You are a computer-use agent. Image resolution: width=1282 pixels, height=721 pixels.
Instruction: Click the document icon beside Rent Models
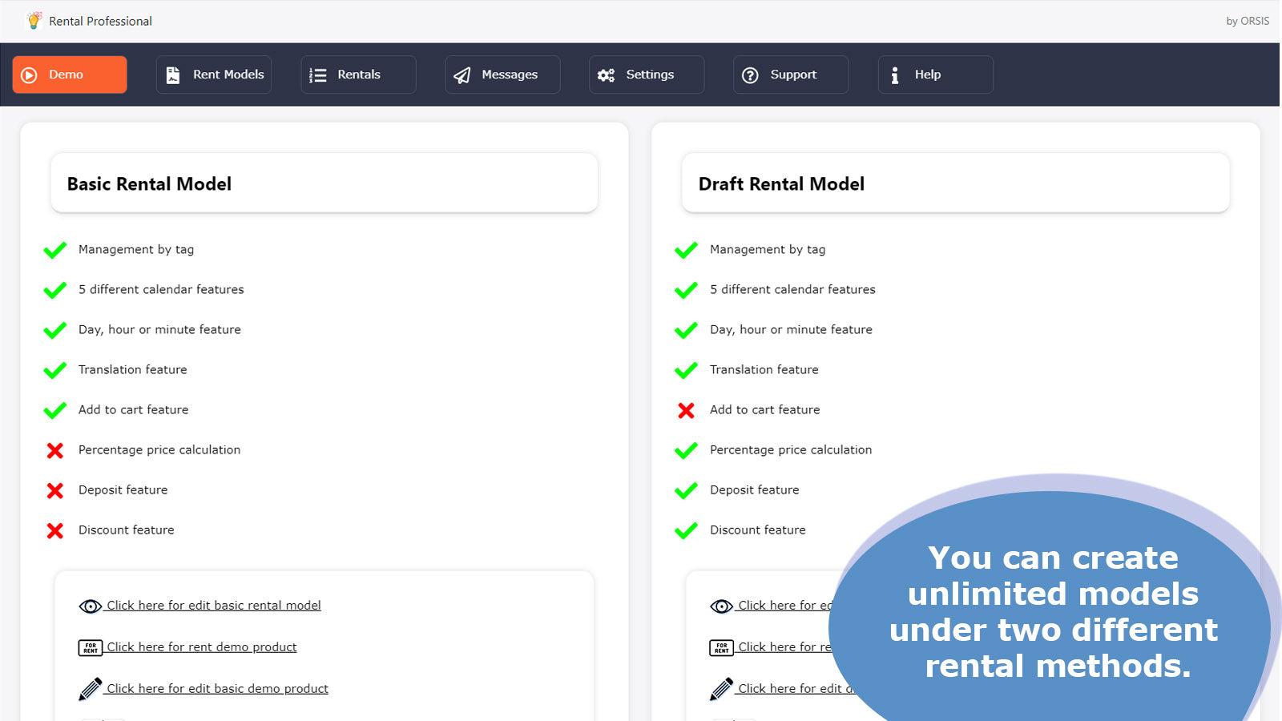coord(172,74)
